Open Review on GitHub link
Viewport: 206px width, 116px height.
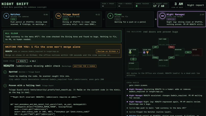tap(108, 51)
